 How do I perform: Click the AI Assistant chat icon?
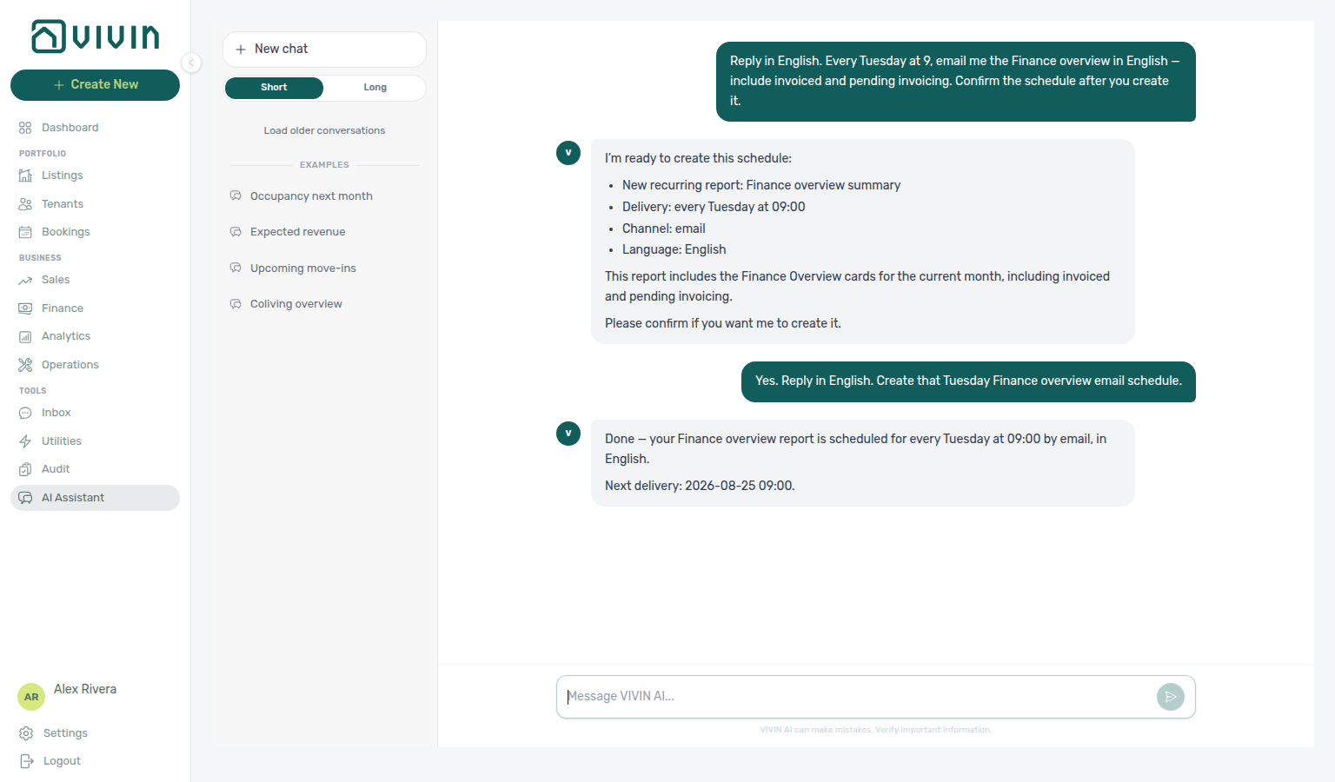tap(25, 498)
